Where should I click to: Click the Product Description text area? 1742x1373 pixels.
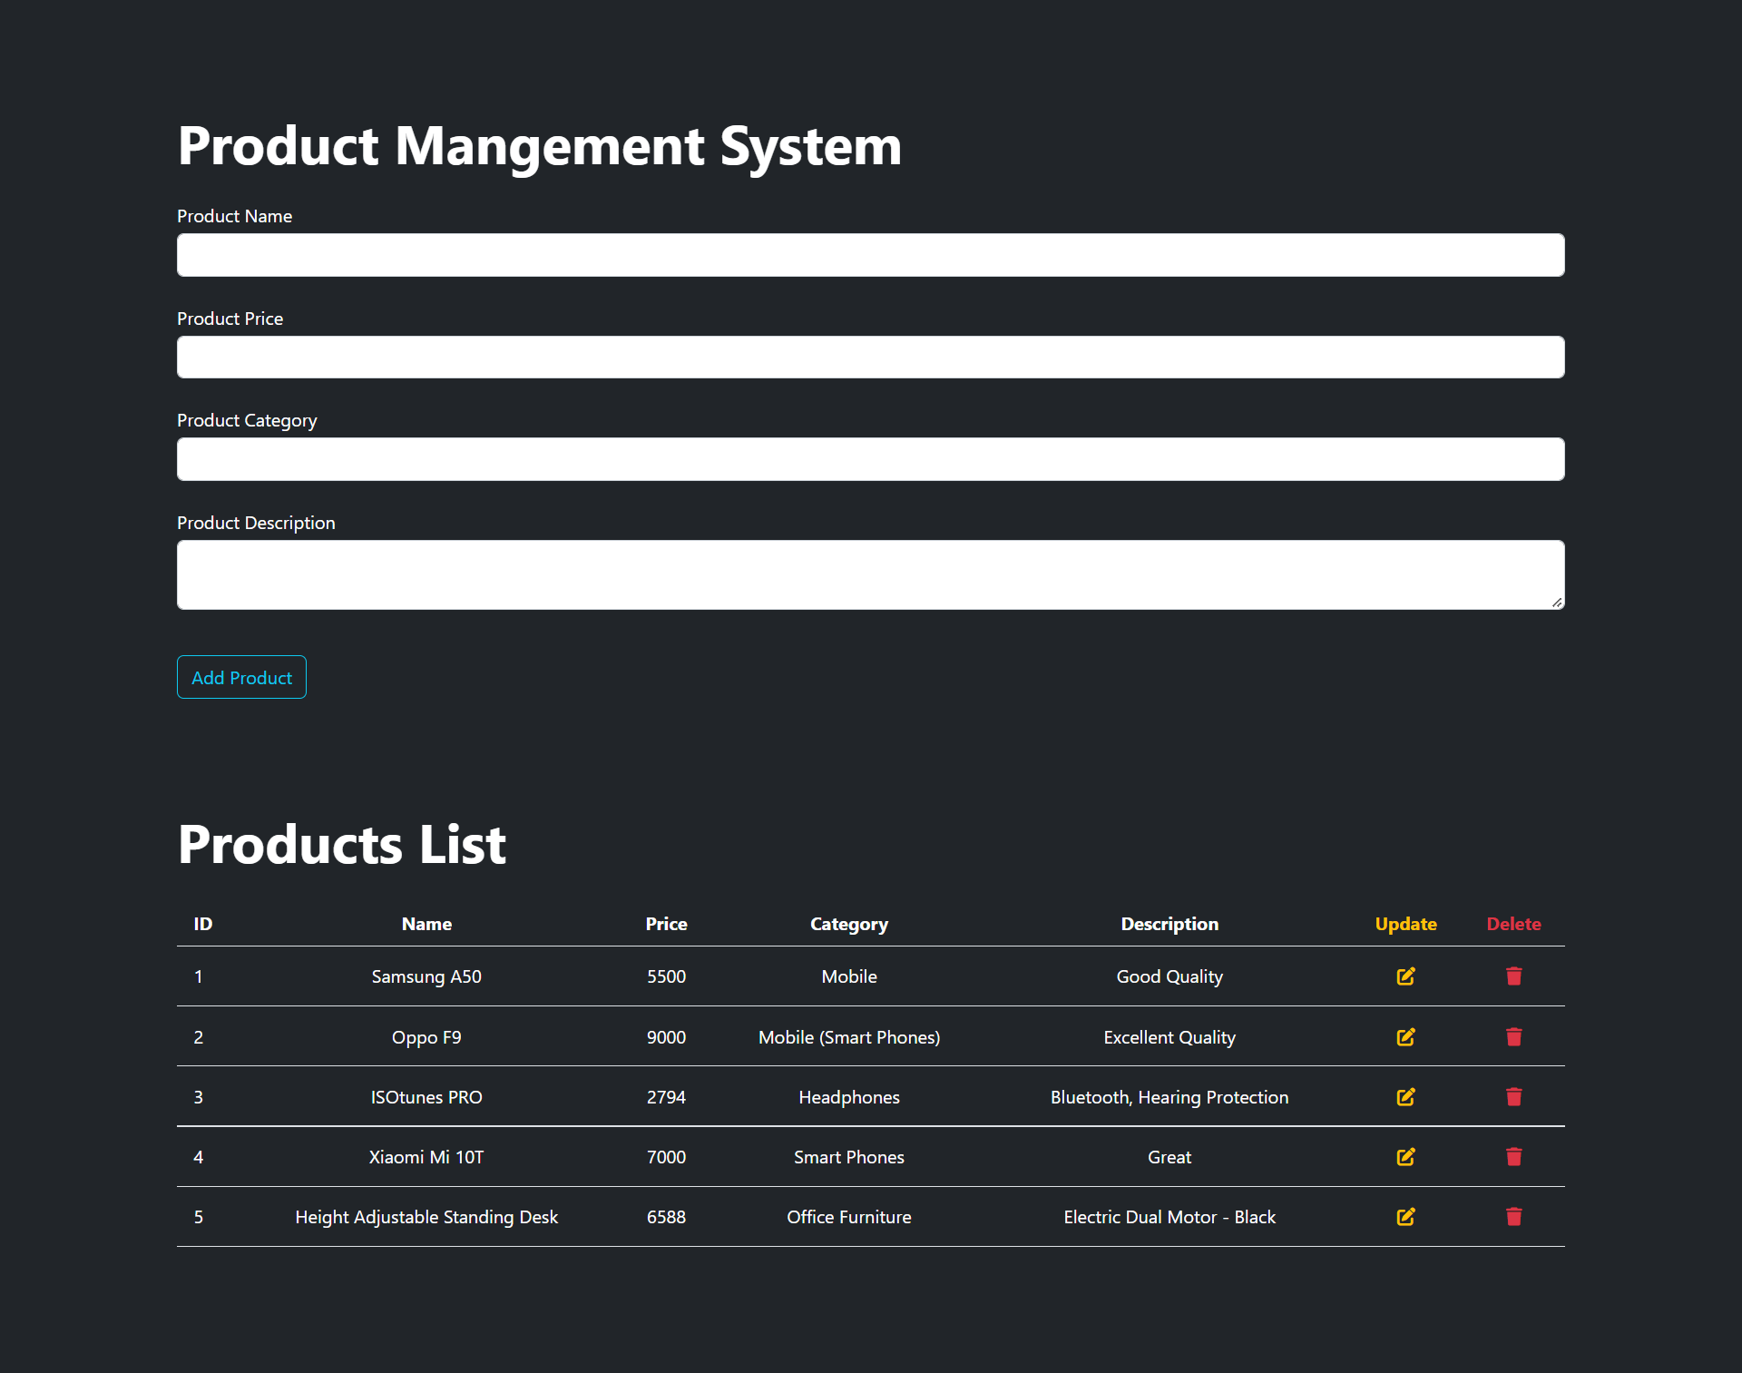click(x=870, y=574)
